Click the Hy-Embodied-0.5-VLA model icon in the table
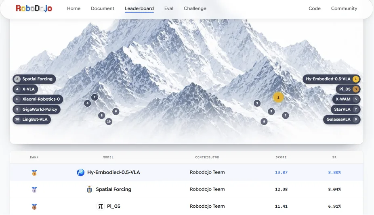Viewport: 374px width, 215px height. pyautogui.click(x=81, y=172)
